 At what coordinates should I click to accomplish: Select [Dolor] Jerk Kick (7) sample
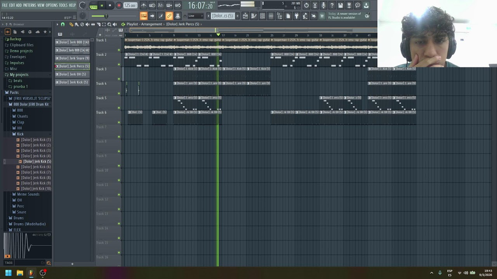(x=36, y=172)
